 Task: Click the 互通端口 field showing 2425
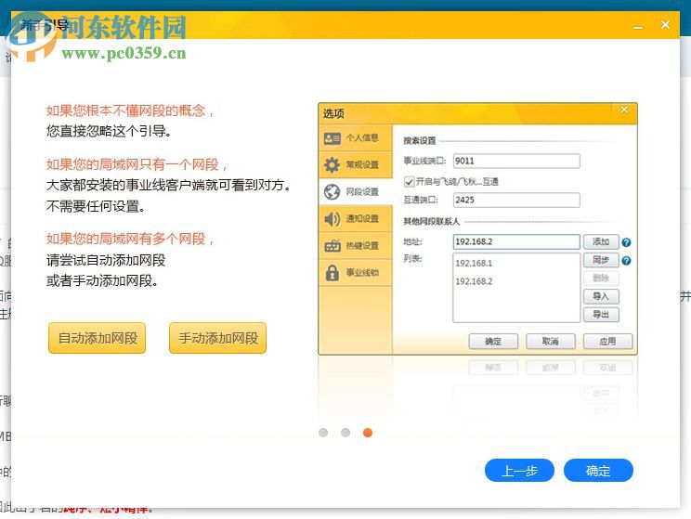point(516,200)
